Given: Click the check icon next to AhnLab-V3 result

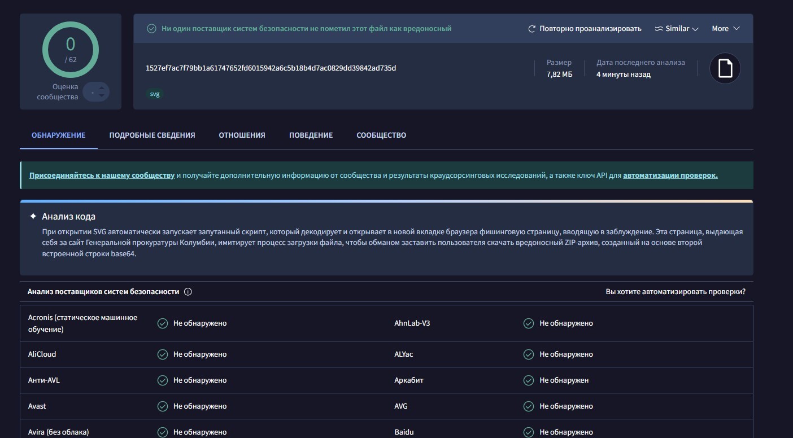Looking at the screenshot, I should 529,323.
